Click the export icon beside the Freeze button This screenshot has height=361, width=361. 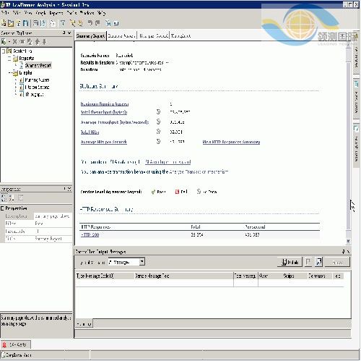click(x=319, y=262)
